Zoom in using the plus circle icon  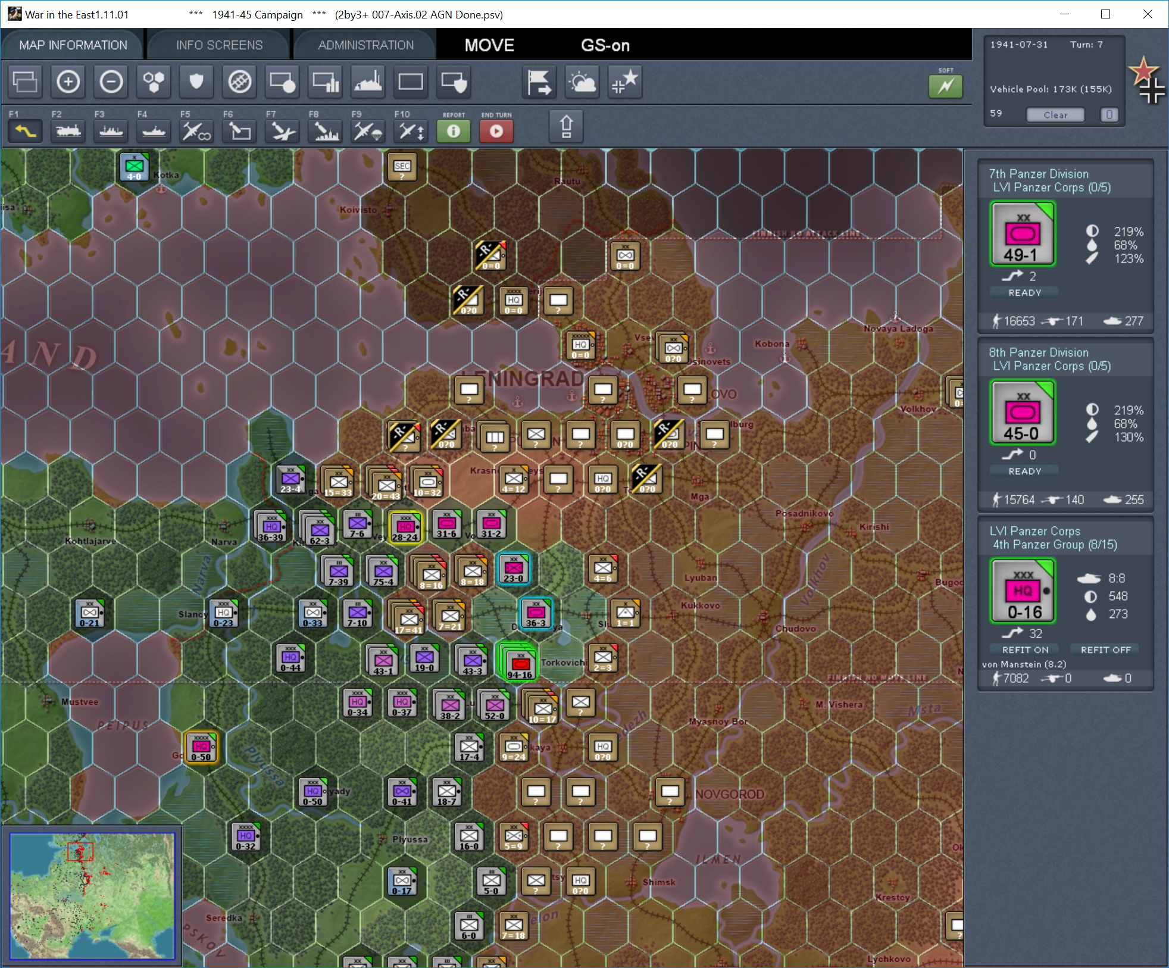click(68, 82)
